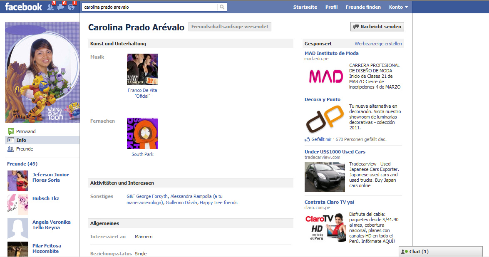Go to Startseite in top navigation
The width and height of the screenshot is (489, 257).
click(305, 7)
